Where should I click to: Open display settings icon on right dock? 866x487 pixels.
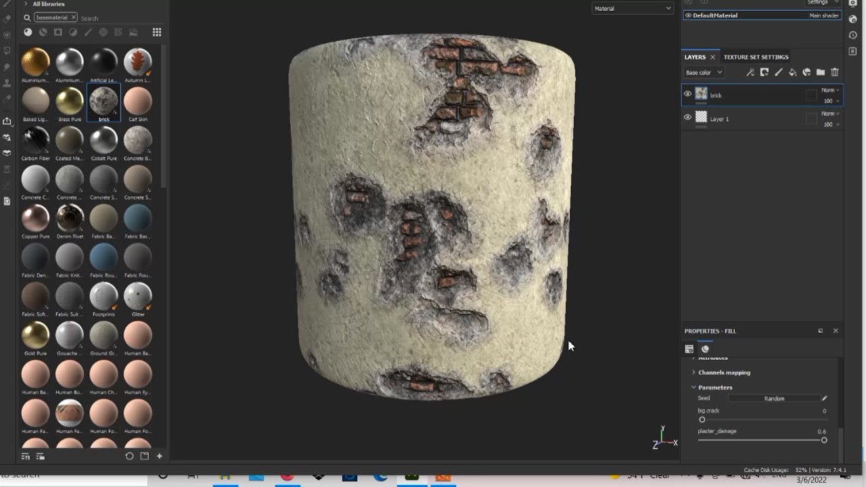(x=853, y=3)
